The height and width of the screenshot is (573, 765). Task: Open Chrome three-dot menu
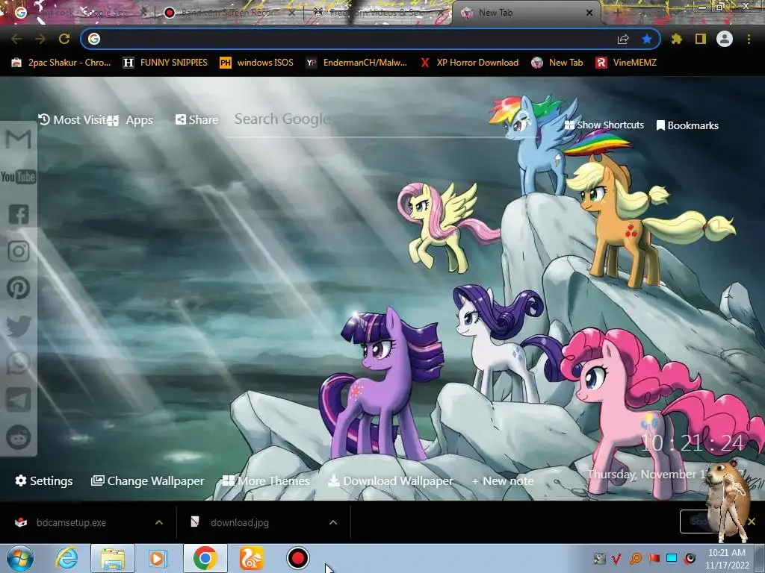[749, 39]
